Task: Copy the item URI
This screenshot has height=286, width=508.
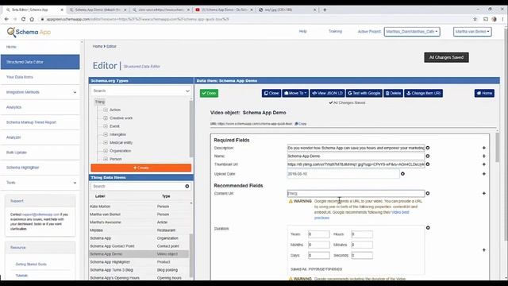Action: click(301, 124)
